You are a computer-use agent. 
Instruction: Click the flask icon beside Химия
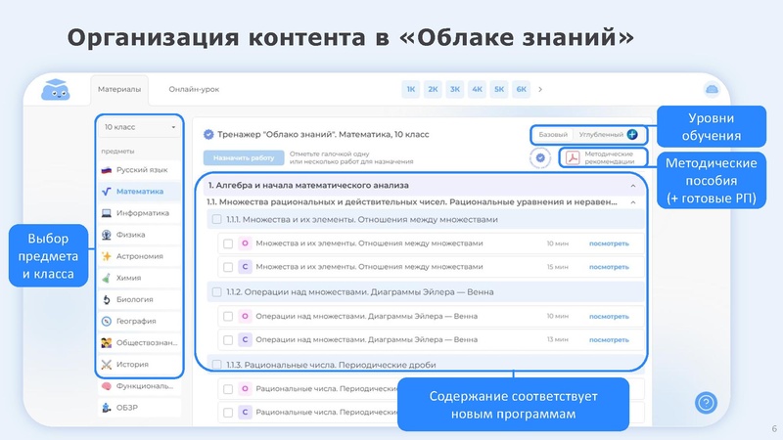click(x=107, y=278)
